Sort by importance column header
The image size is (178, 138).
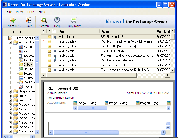[x=43, y=31]
